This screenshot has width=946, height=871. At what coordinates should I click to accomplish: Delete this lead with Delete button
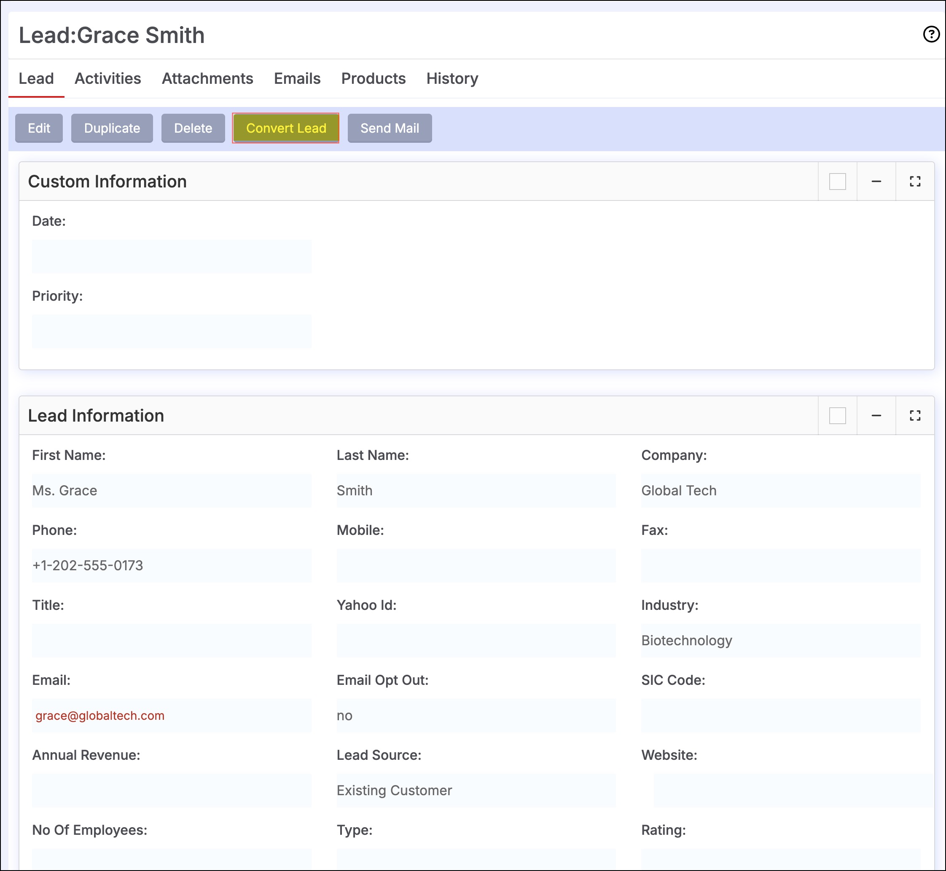point(193,128)
